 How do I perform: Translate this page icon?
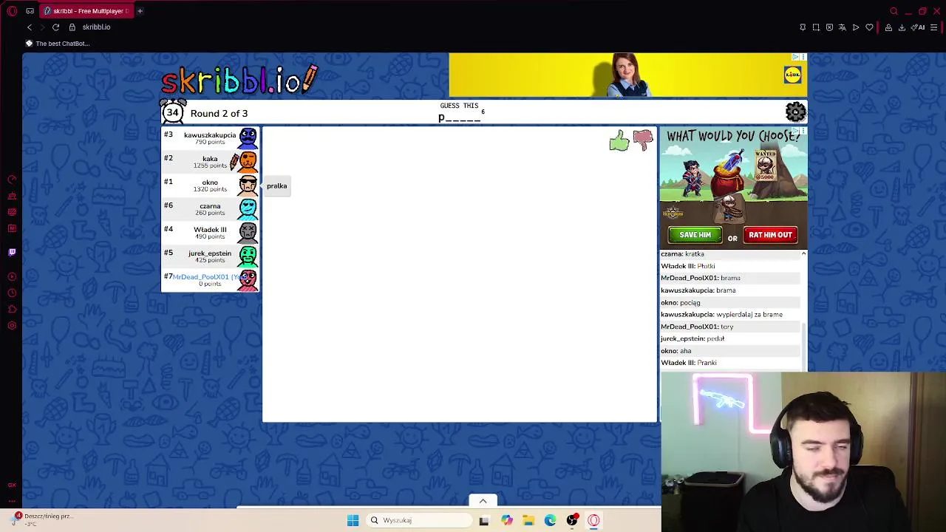[x=843, y=27]
